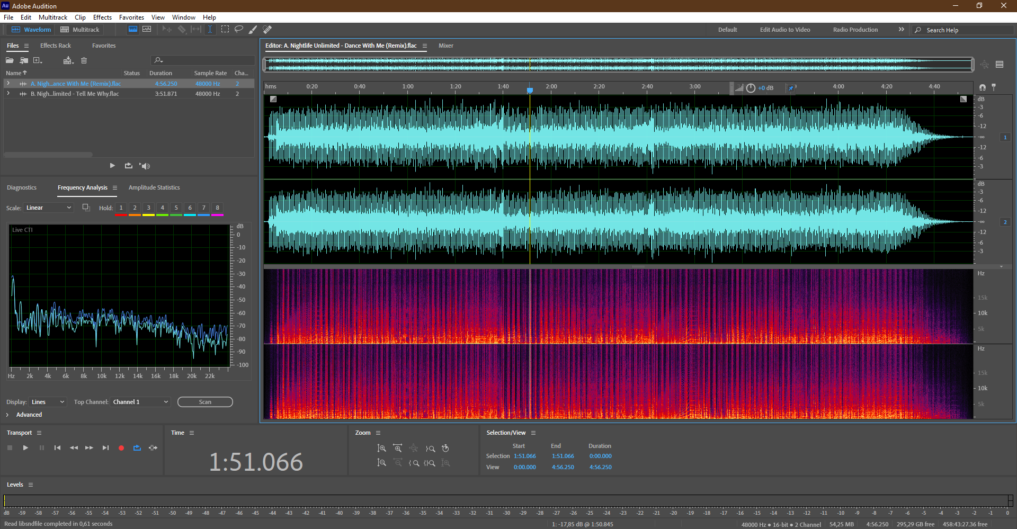
Task: Show the Spectral Frequency Display
Action: point(133,30)
